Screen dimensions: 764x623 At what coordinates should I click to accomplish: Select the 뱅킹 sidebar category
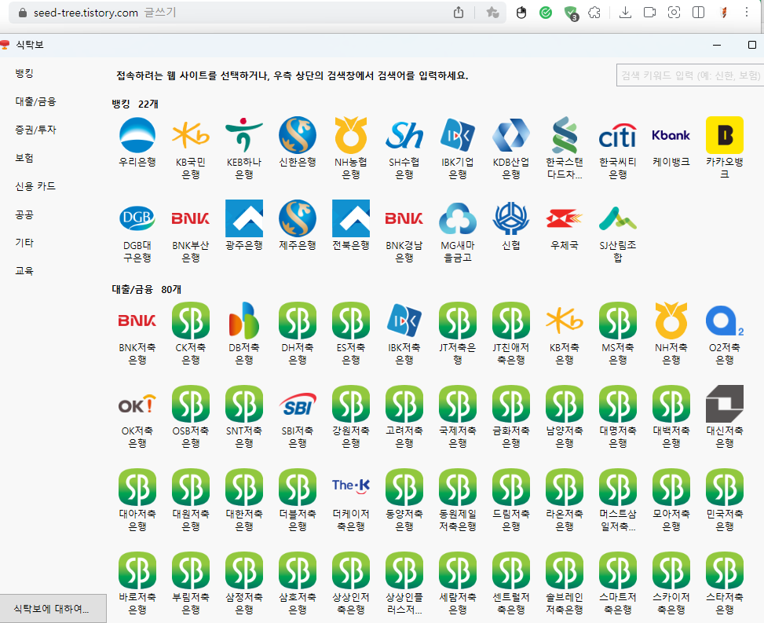coord(24,73)
